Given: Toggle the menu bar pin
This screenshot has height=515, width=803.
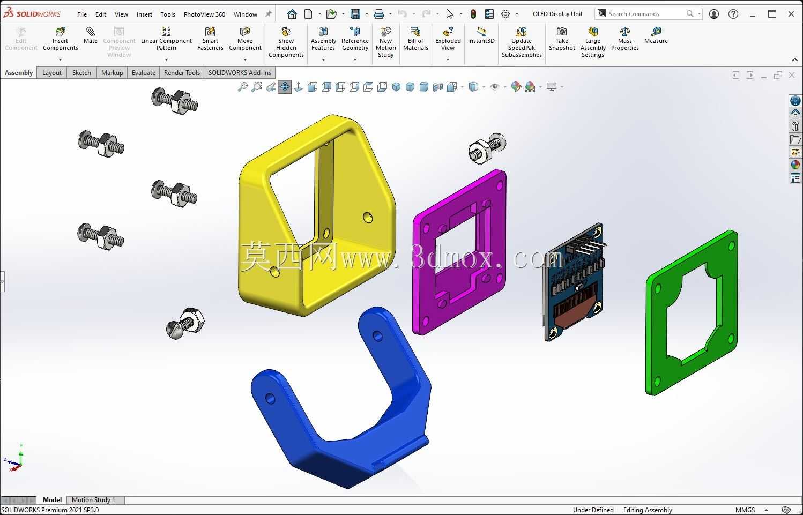Looking at the screenshot, I should [269, 14].
